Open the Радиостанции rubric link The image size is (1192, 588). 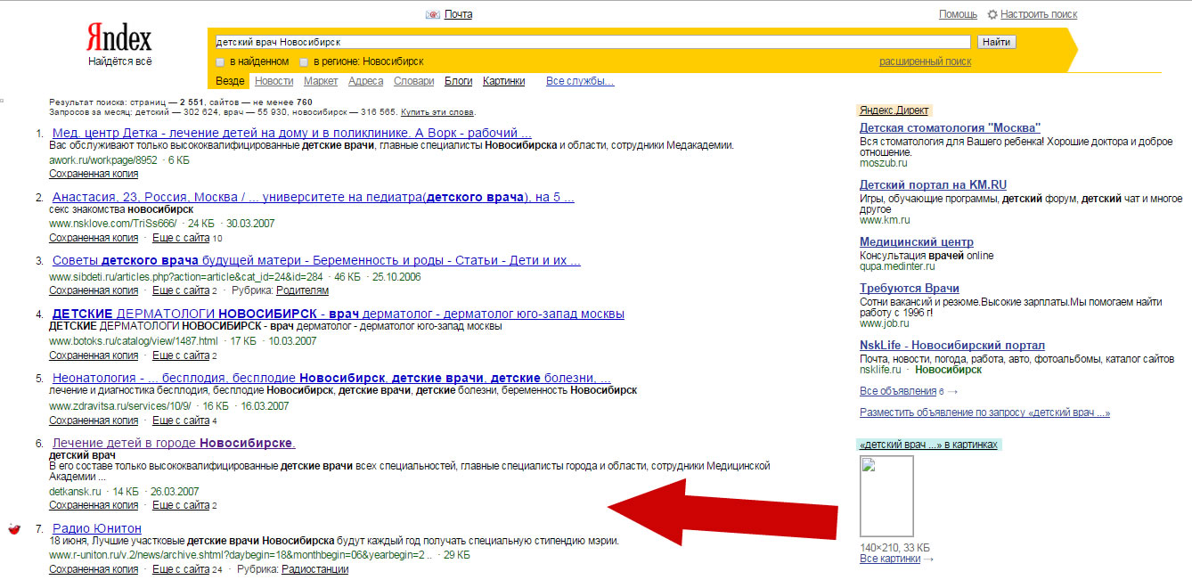pyautogui.click(x=314, y=569)
